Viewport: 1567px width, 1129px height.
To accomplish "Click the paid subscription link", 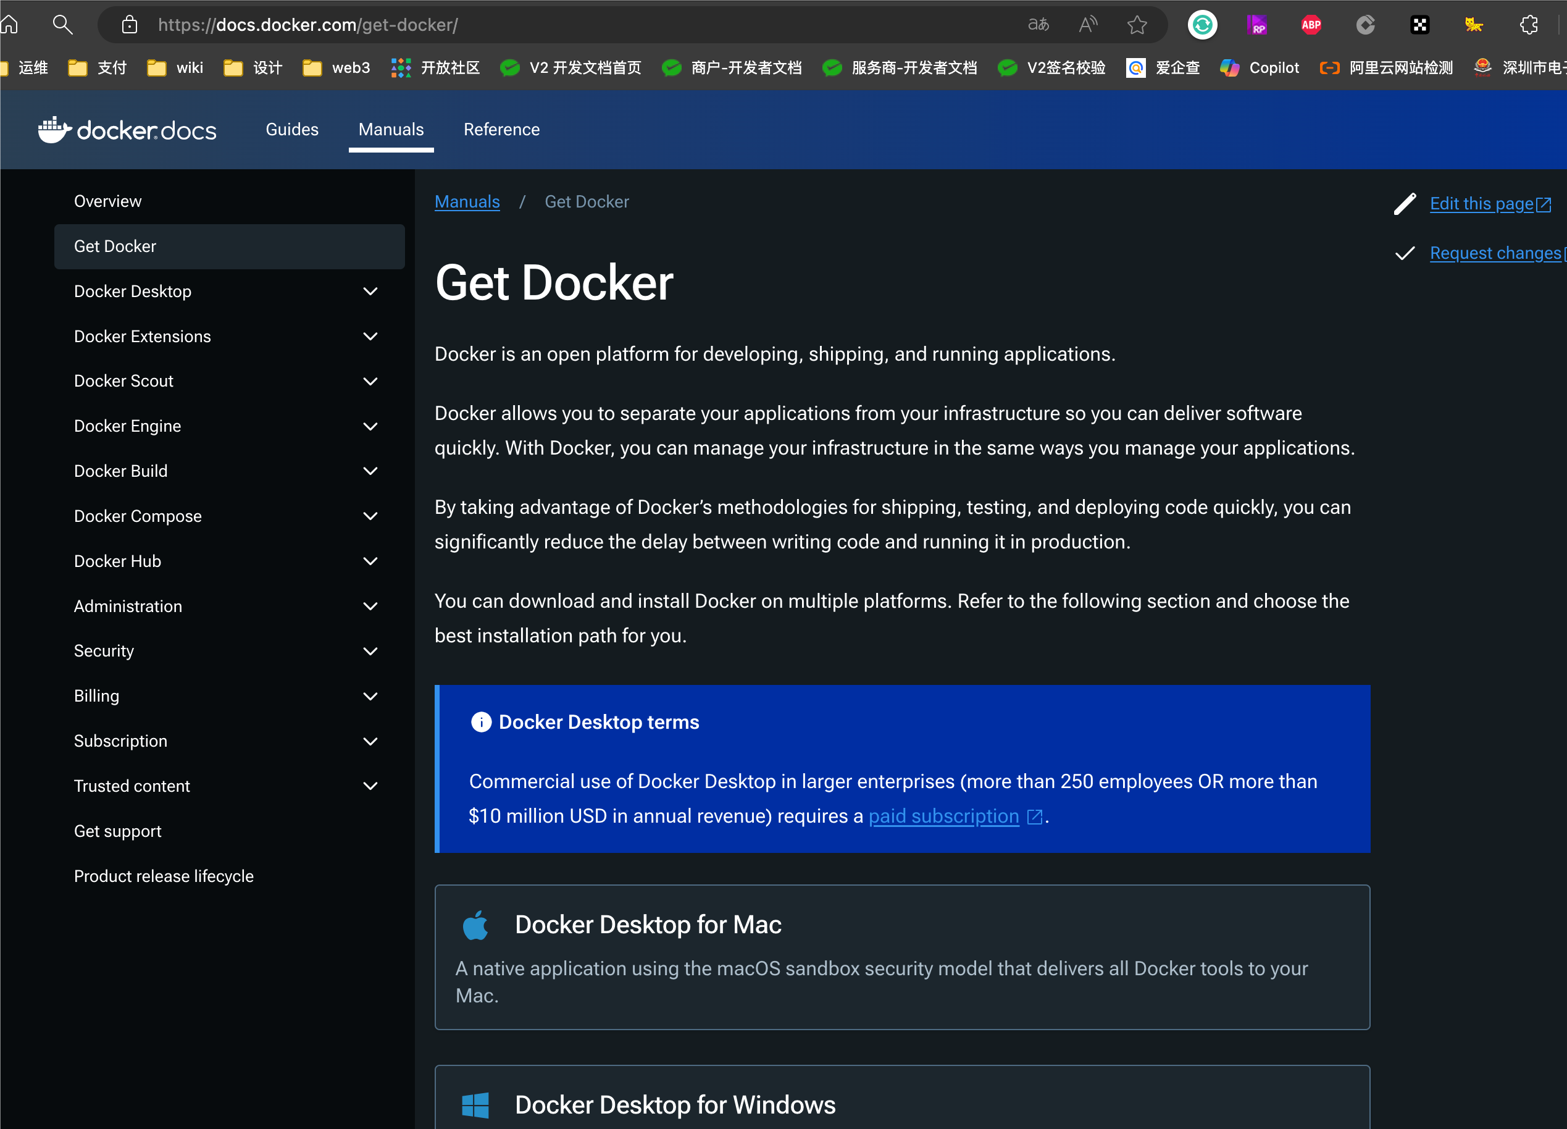I will click(943, 816).
